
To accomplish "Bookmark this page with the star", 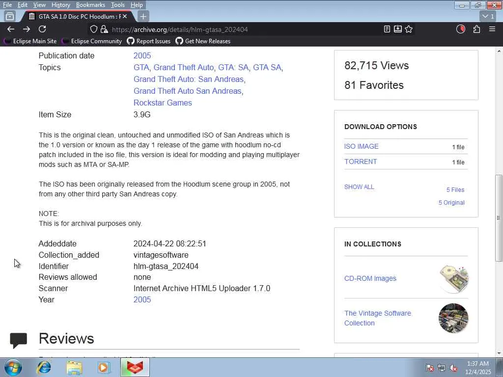I will click(409, 29).
